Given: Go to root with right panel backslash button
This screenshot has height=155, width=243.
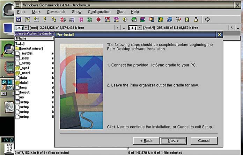Looking at the screenshot, I should (x=231, y=28).
